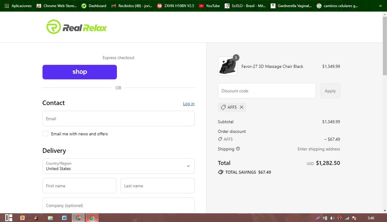The image size is (387, 222).
Task: Open Word from the taskbar
Action: click(64, 218)
